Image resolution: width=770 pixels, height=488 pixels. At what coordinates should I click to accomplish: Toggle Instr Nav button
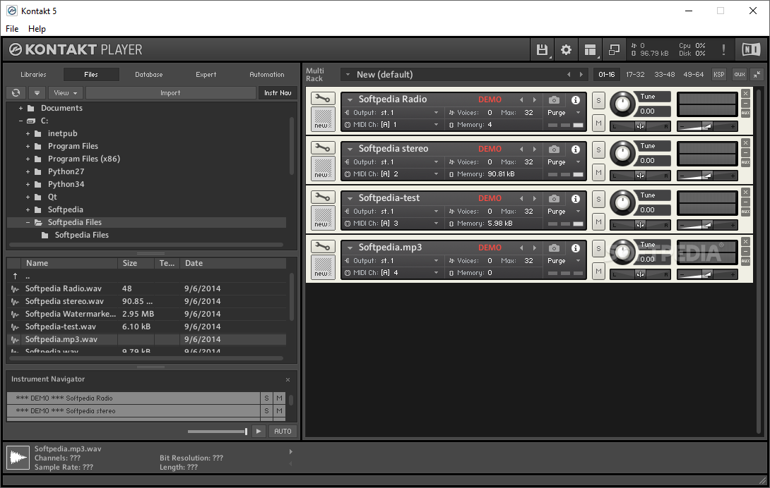[278, 92]
